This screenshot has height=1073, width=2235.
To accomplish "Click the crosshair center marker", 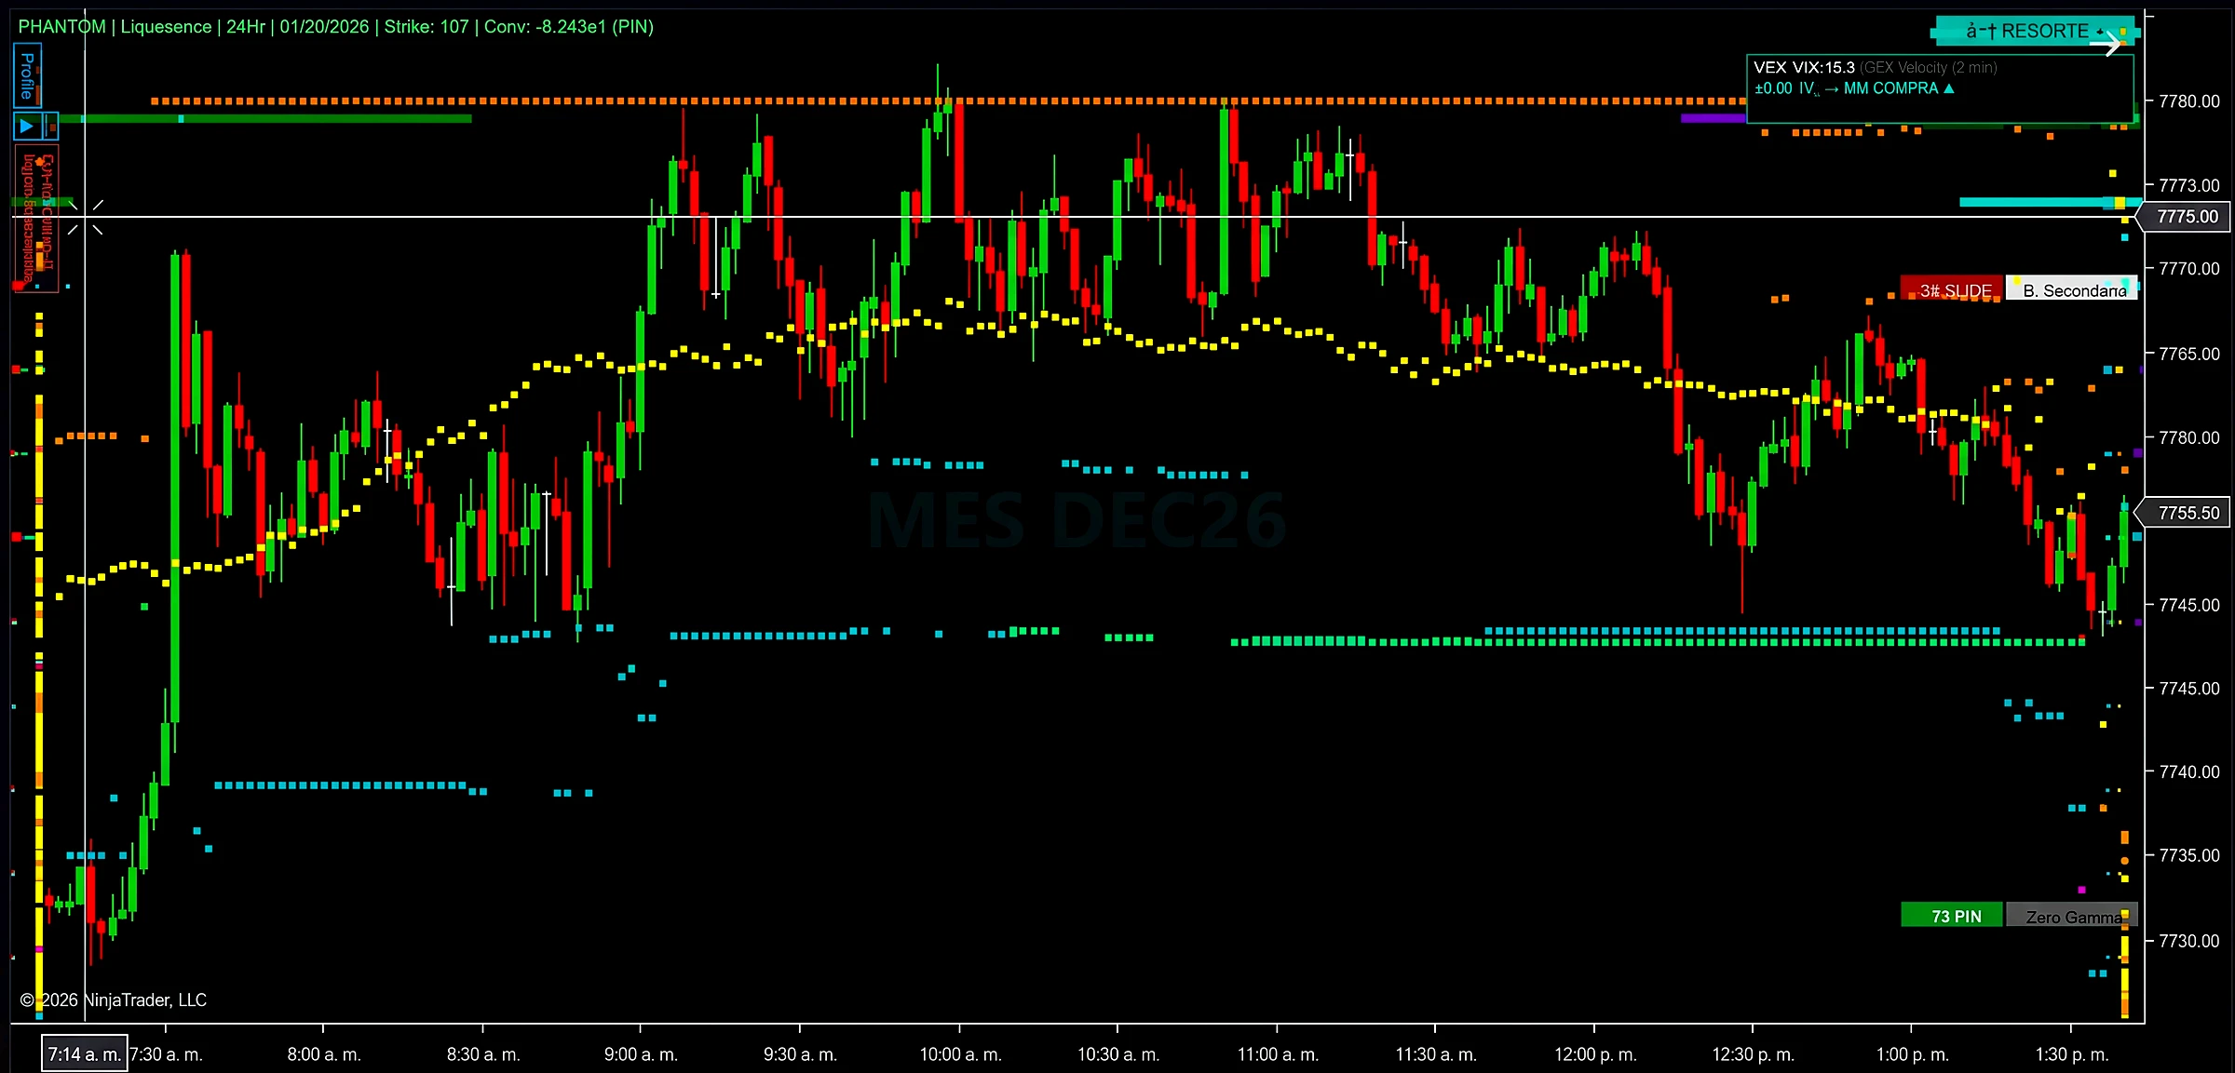I will tap(85, 217).
